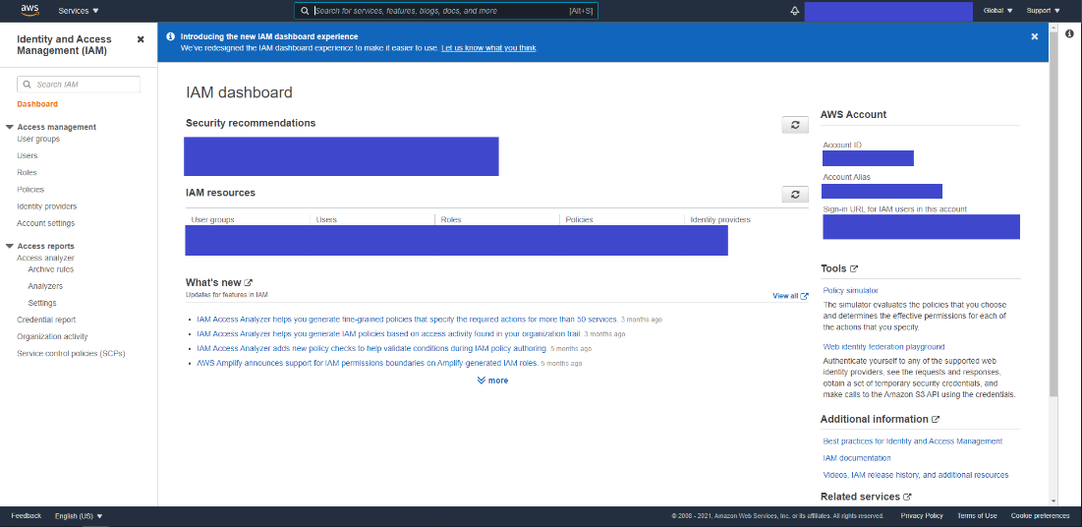Open Analyzers under Access analyzer

coord(45,286)
